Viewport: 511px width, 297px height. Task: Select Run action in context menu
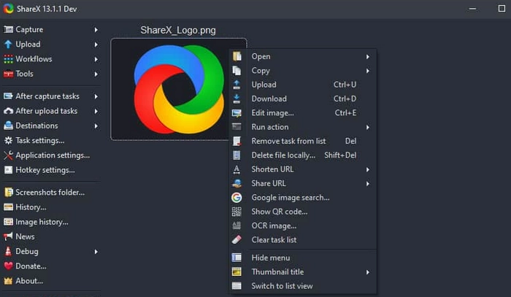(303, 127)
